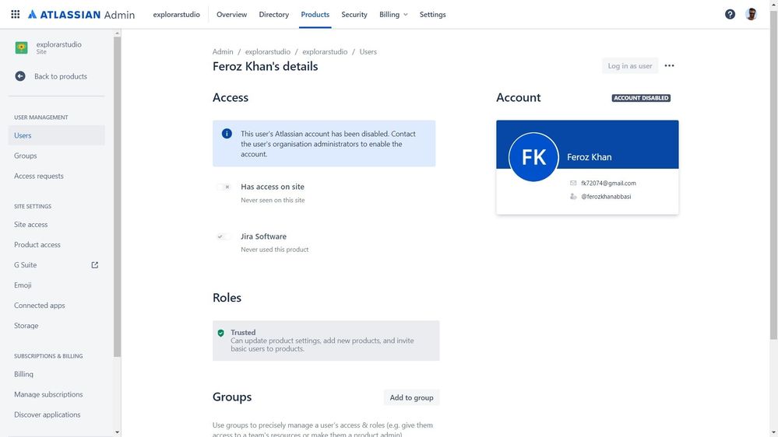Screen dimensions: 778x437
Task: Click 'Never seen on this site' text
Action: click(273, 200)
